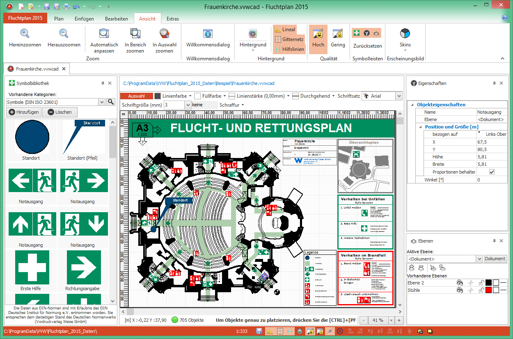Open the help icon at ribbon right
This screenshot has width=513, height=339.
click(505, 18)
